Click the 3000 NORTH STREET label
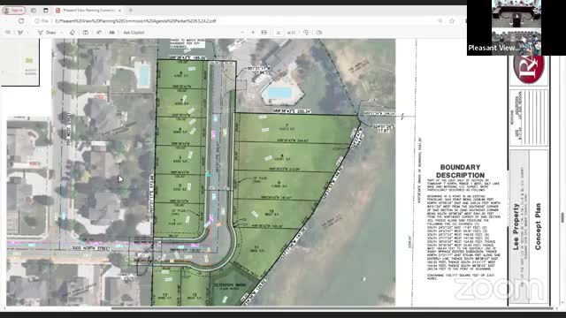The width and height of the screenshot is (566, 318). (91, 248)
